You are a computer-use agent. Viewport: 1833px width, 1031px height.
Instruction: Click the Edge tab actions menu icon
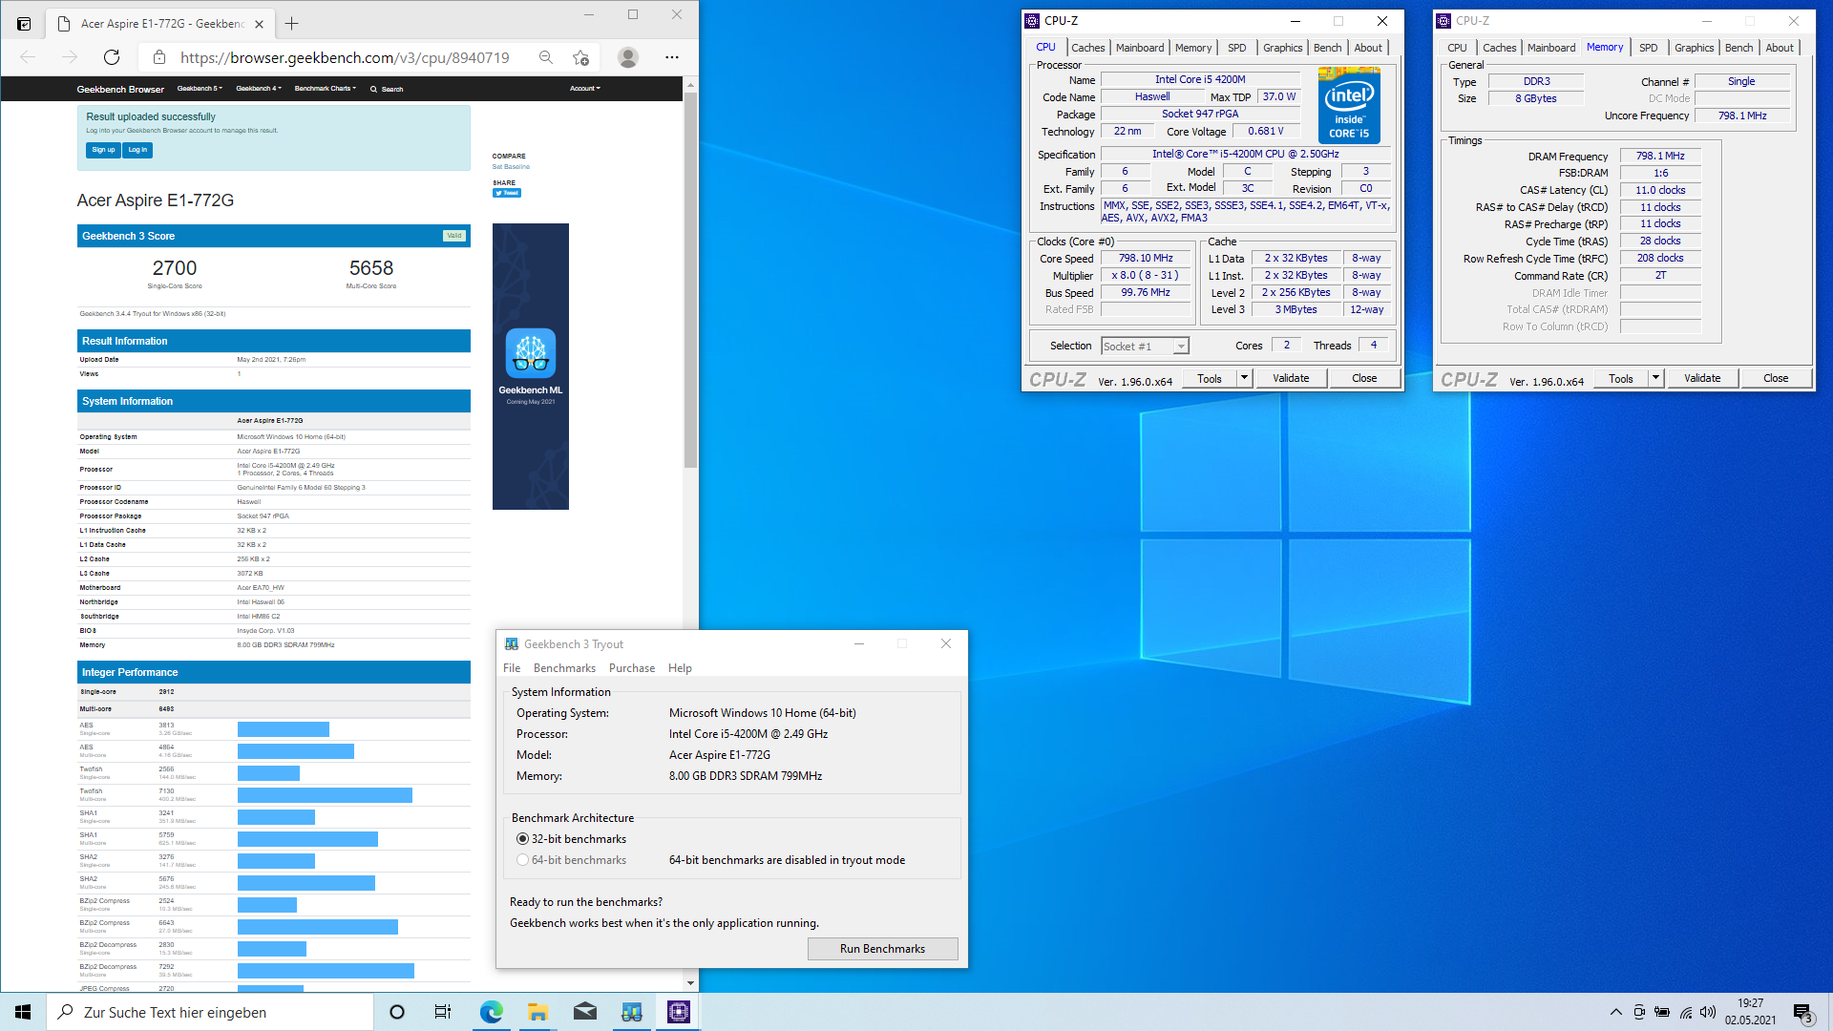[24, 23]
